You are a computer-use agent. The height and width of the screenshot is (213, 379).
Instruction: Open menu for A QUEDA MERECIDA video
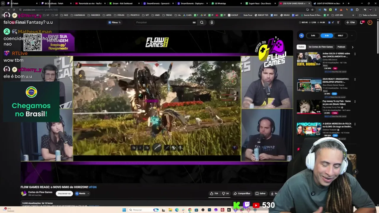[x=355, y=124]
